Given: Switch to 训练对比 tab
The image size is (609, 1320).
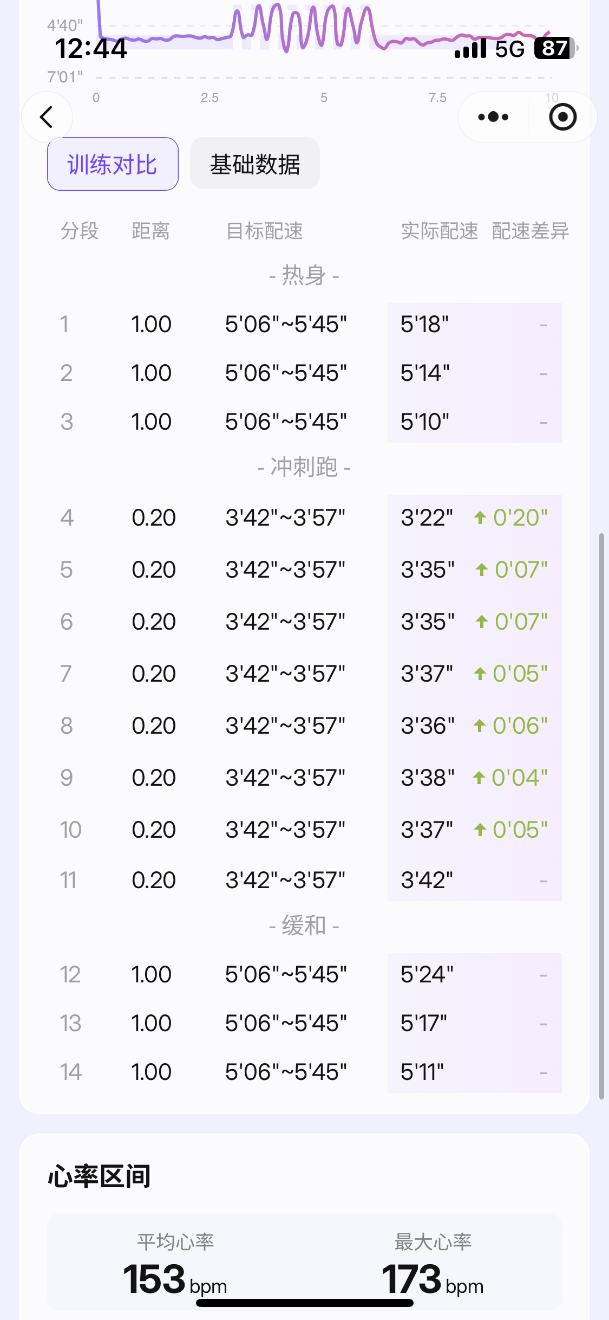Looking at the screenshot, I should point(113,164).
